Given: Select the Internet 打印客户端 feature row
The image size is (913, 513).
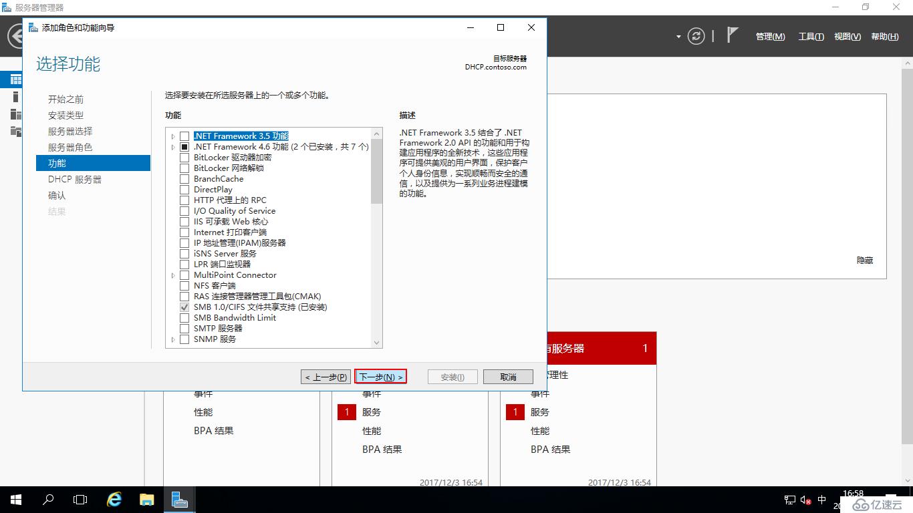Looking at the screenshot, I should pyautogui.click(x=230, y=232).
